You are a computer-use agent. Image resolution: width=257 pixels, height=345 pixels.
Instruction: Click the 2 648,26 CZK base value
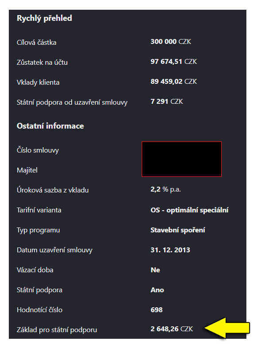[x=172, y=329]
